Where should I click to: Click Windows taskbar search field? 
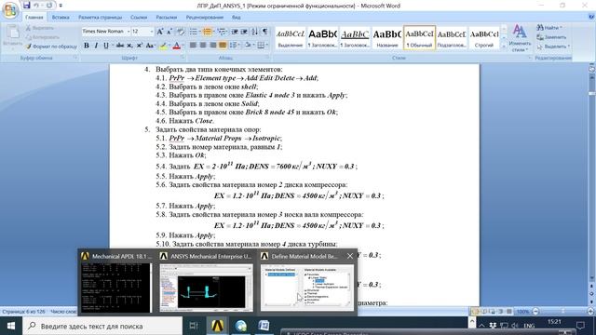102,326
